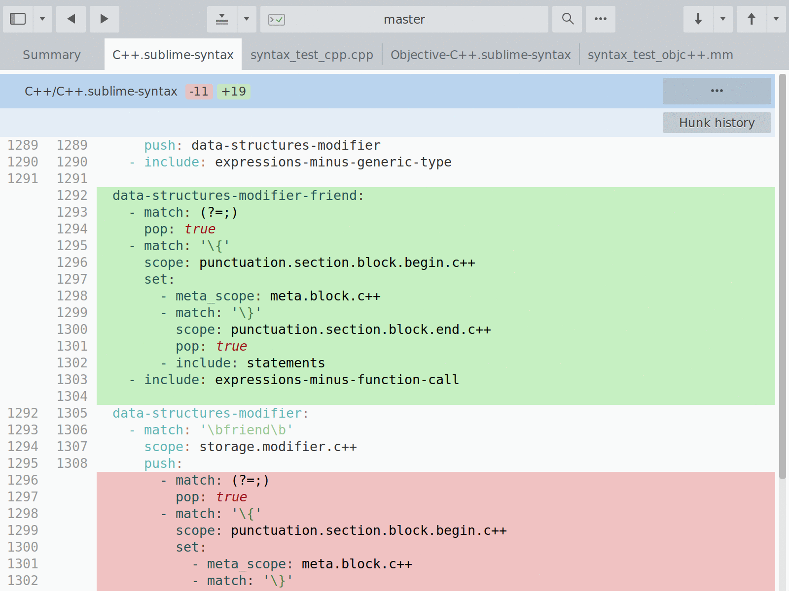Click the stash changes icon
The width and height of the screenshot is (789, 591).
click(x=222, y=19)
